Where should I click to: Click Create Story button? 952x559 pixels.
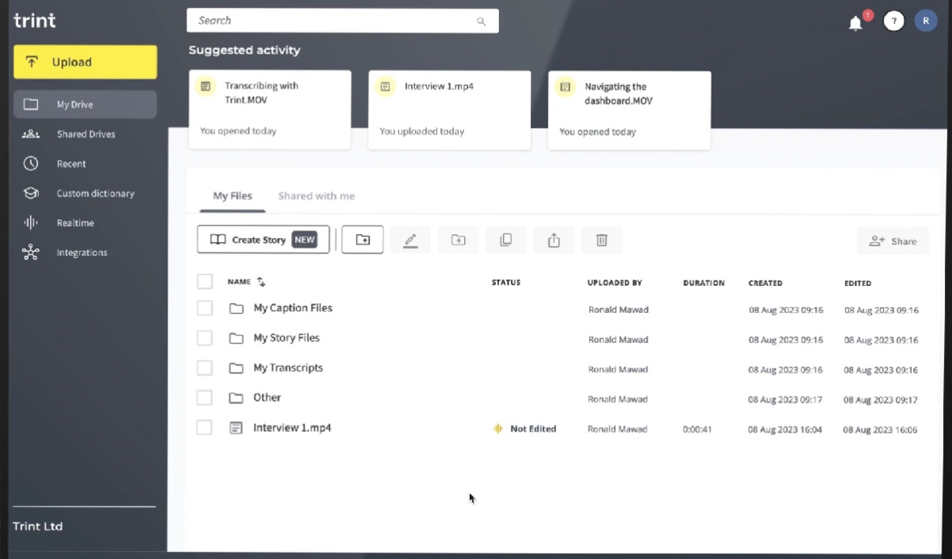pyautogui.click(x=263, y=240)
